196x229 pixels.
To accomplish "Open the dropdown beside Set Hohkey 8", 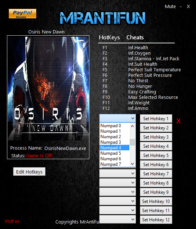I will pos(118,183).
